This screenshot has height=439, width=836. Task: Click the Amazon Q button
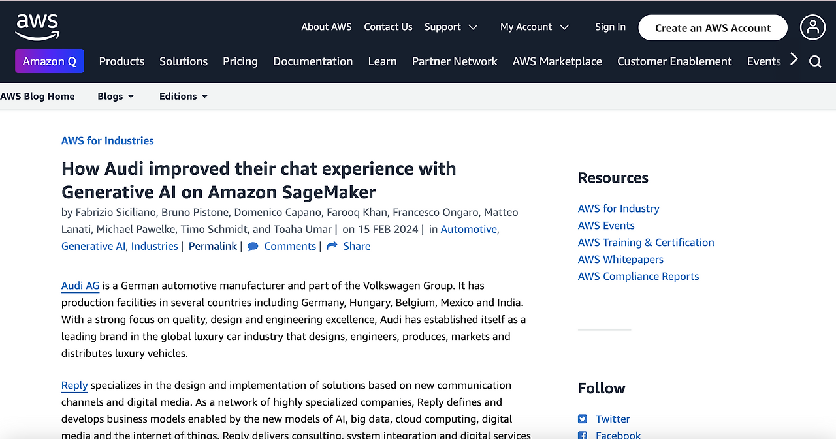[x=50, y=61]
